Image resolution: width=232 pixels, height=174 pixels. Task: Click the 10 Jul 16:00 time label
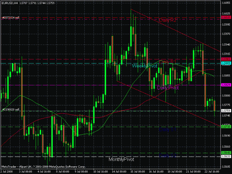[101, 172]
